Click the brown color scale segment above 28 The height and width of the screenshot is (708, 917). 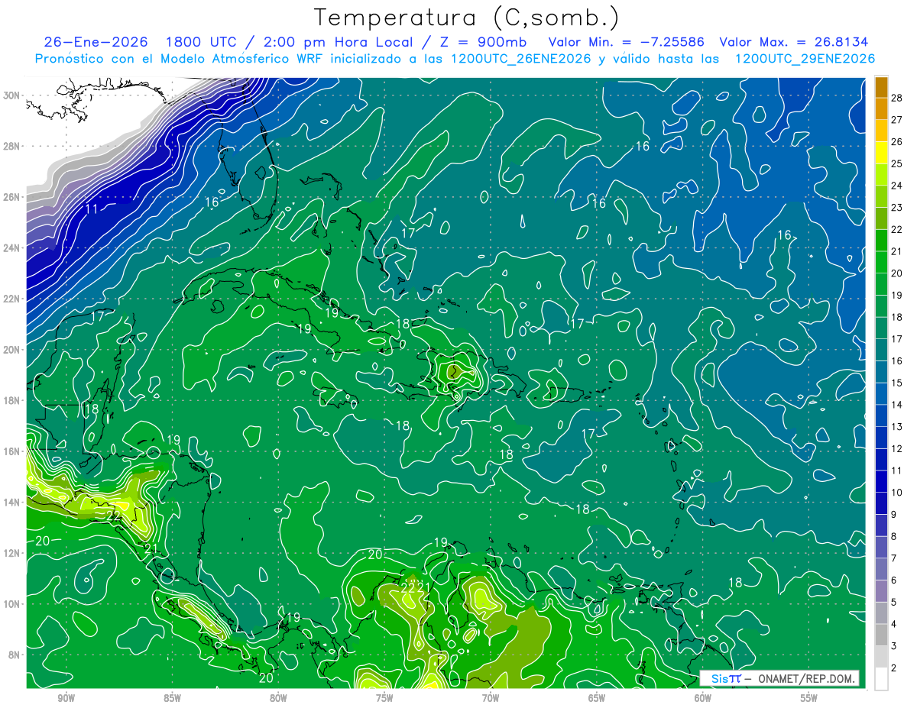(882, 86)
